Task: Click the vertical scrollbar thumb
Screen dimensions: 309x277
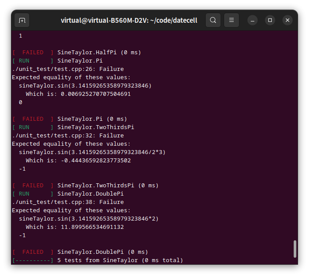Action: coord(295,249)
